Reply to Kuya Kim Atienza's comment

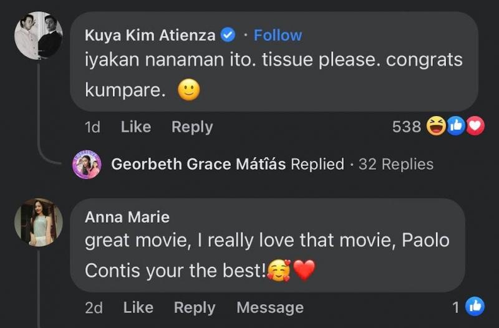[x=192, y=127]
